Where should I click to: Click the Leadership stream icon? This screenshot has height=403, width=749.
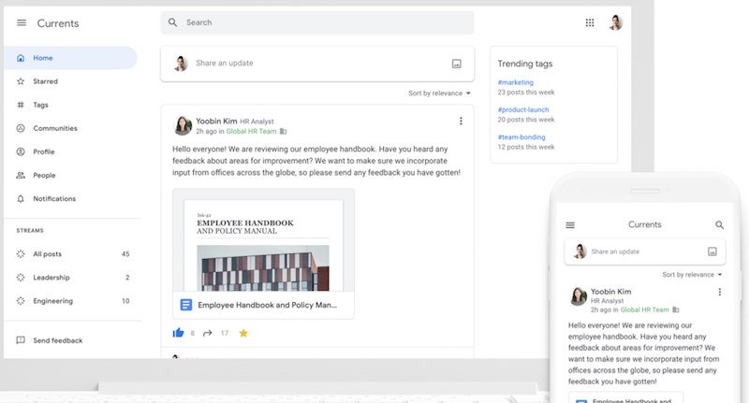click(21, 278)
